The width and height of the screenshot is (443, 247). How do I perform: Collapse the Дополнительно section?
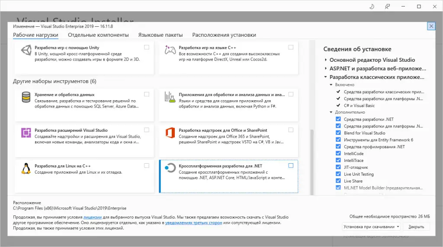point(331,112)
